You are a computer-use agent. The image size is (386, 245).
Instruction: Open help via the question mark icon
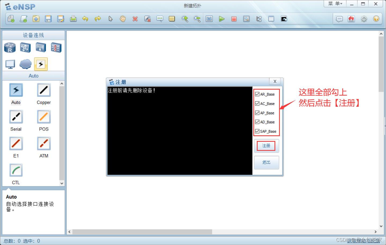click(376, 19)
